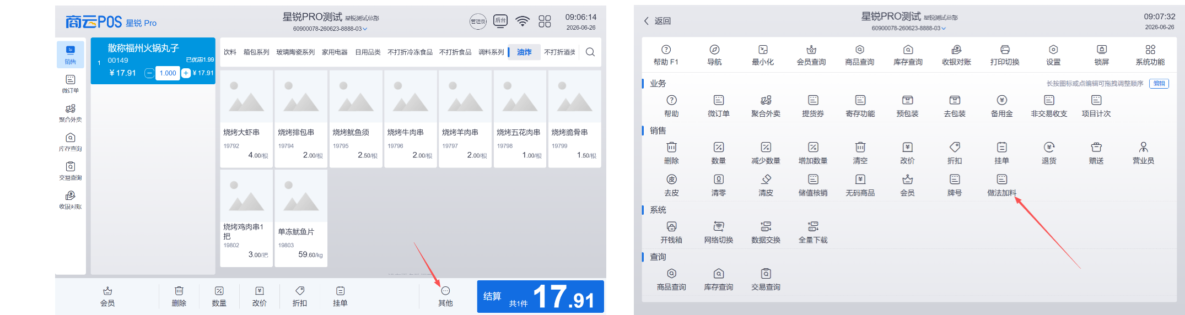
Task: Expand store code dropdown on sales screen
Action: 365,29
